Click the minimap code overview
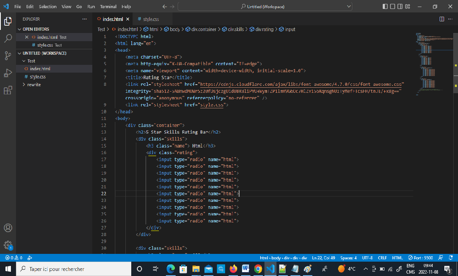Image resolution: width=458 pixels, height=276 pixels. pos(434,64)
